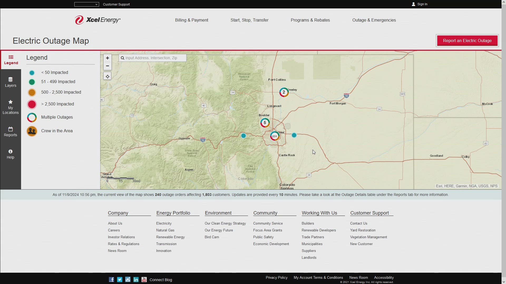
Task: Open Vegetation Management footer link
Action: (368, 237)
